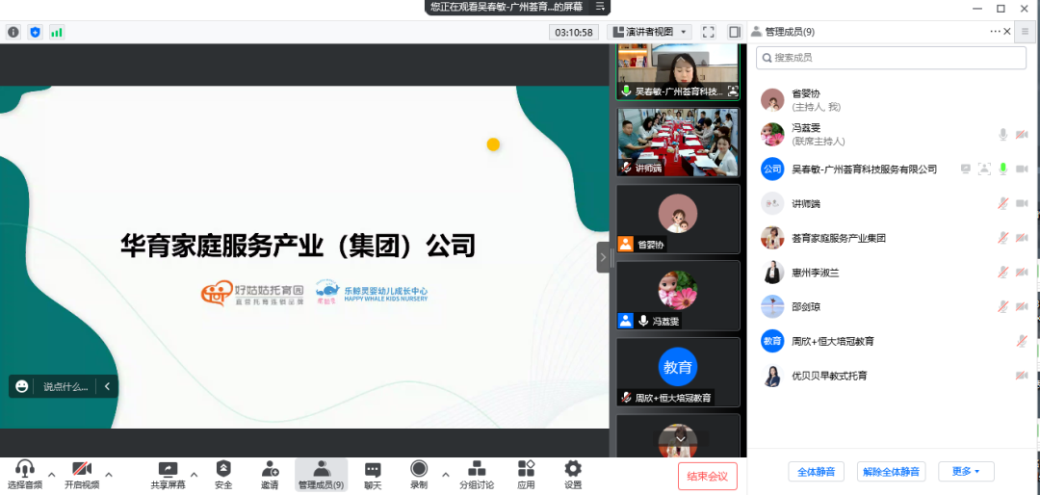
Task: Open the 演讲者视图 view dropdown
Action: click(649, 32)
